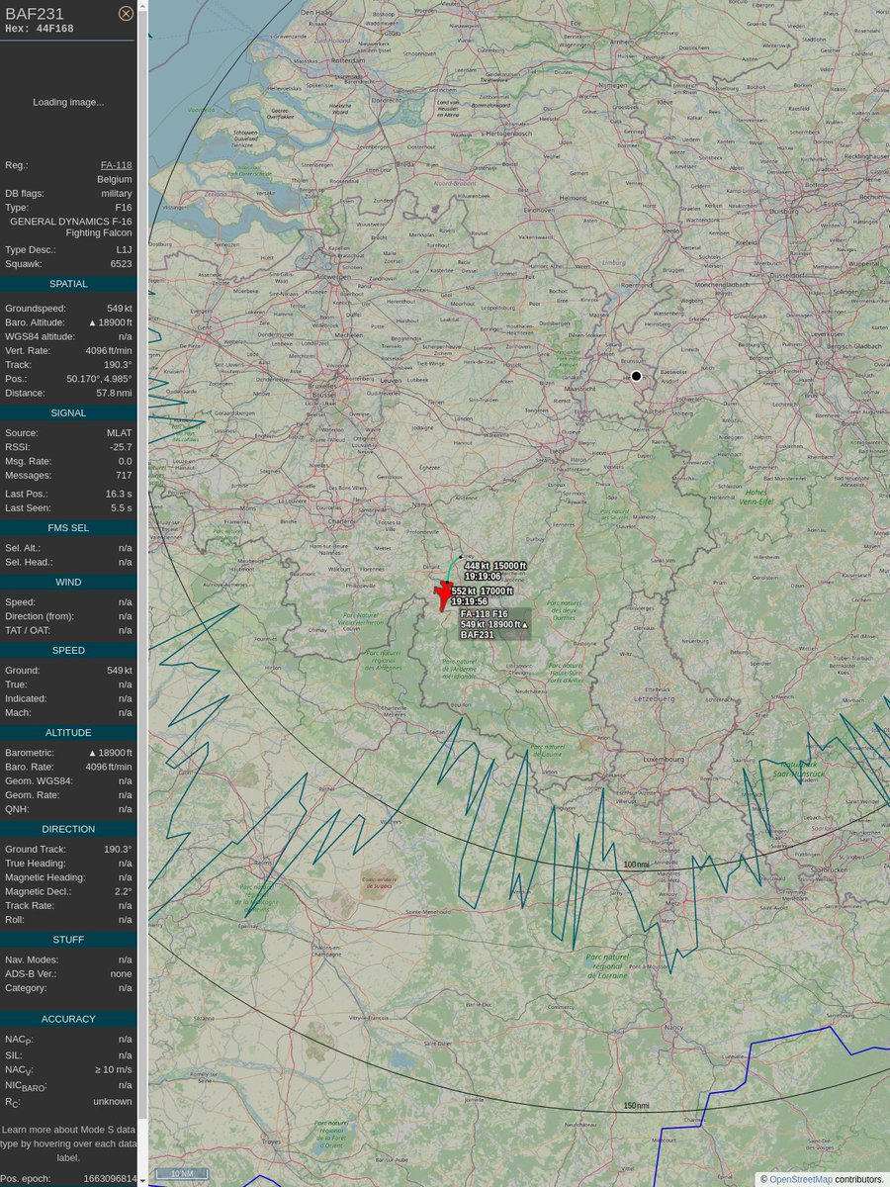This screenshot has height=1187, width=890.
Task: Select the red BAF231 aircraft marker on the map
Action: tap(442, 593)
